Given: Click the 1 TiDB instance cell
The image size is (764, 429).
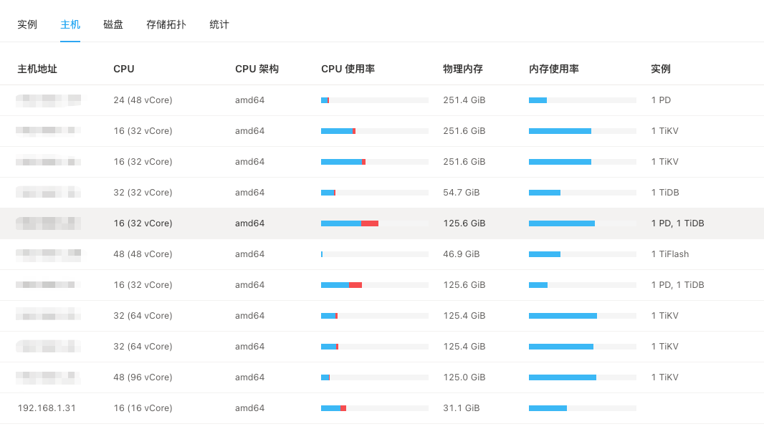Looking at the screenshot, I should pos(665,193).
